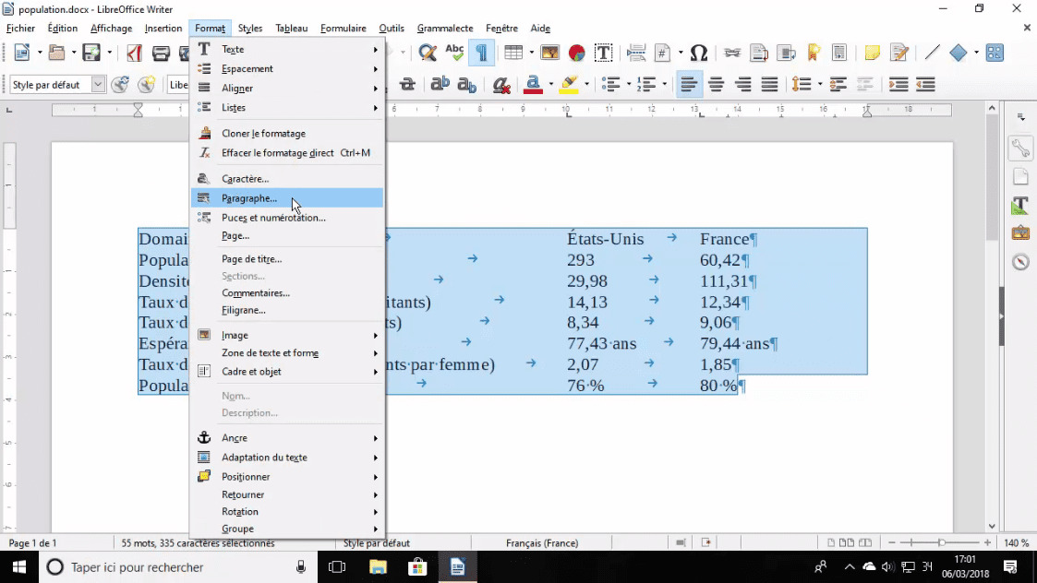Insert an image from the toolbar
This screenshot has width=1037, height=583.
coord(549,53)
